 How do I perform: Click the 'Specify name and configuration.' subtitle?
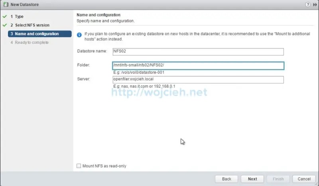point(106,21)
